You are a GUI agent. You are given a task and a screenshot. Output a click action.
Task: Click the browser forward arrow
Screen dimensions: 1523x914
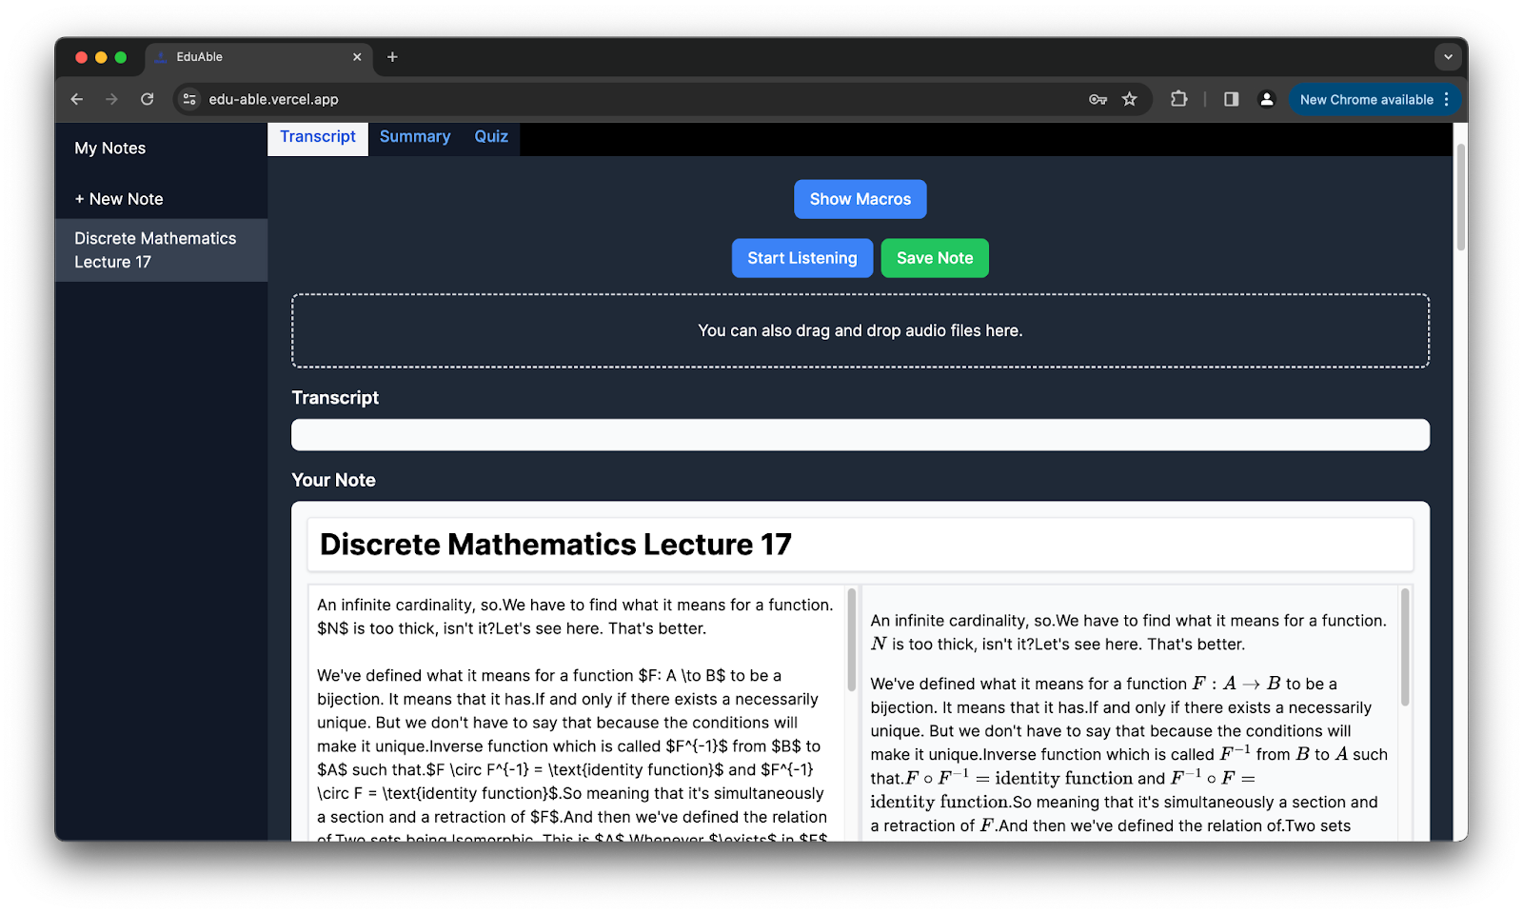[111, 99]
